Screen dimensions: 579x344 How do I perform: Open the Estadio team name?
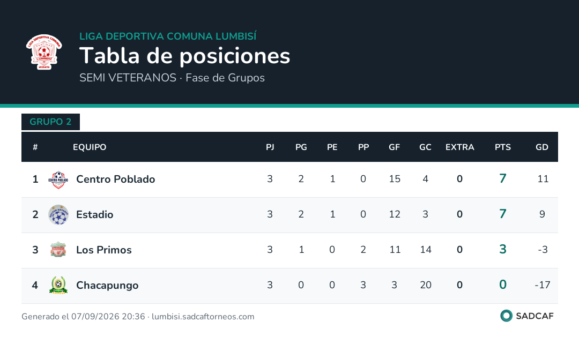point(94,215)
